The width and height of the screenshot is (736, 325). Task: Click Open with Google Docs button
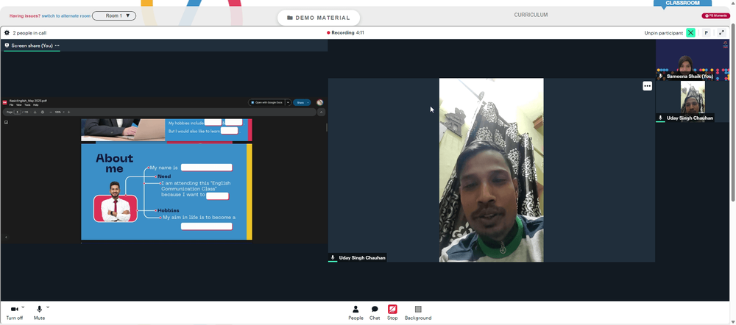pos(267,102)
